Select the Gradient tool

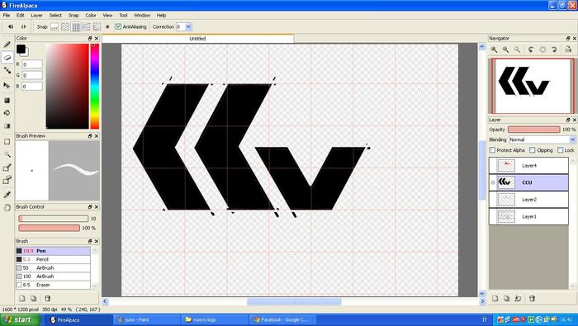click(7, 126)
